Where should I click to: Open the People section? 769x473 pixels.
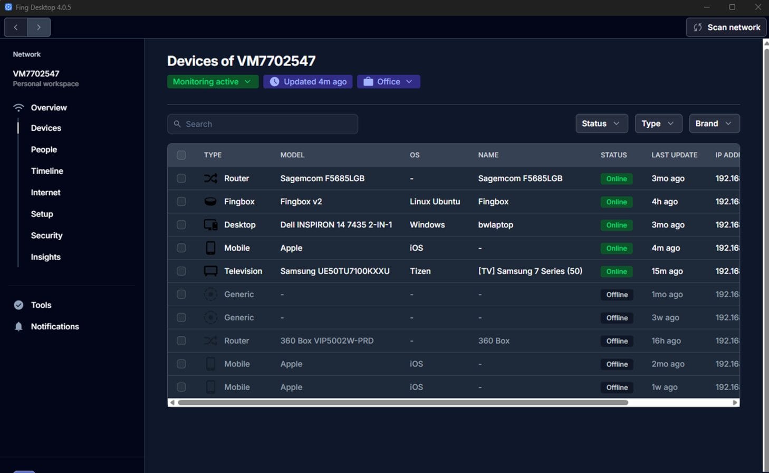(44, 150)
